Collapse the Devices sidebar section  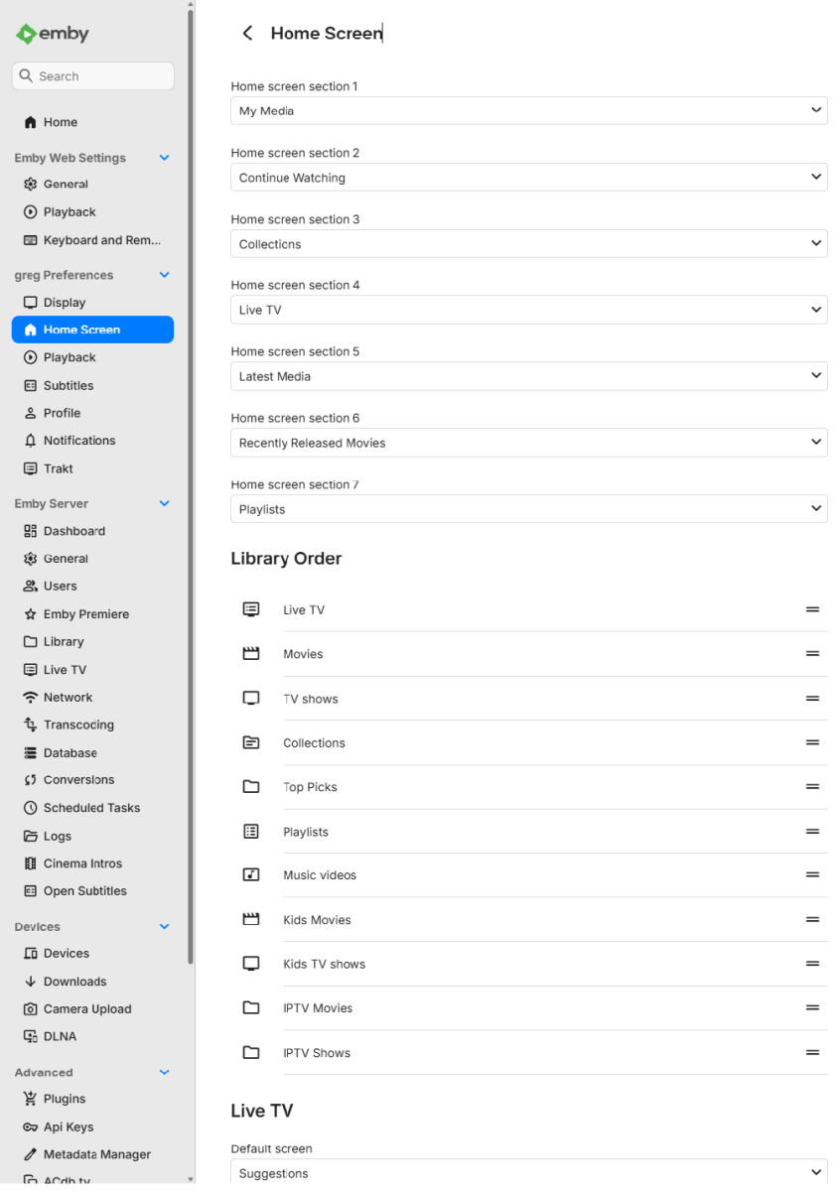coord(165,927)
